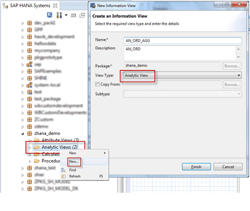This screenshot has height=211, width=250.
Task: Click the Name field containing AN_ORD_AGG
Action: 182,40
